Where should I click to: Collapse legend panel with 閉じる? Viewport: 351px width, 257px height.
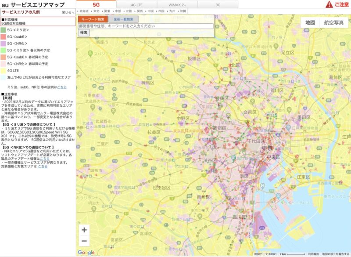(x=68, y=13)
